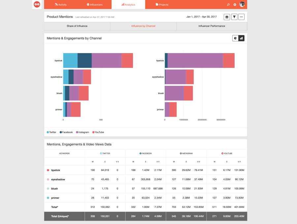
Task: Click the red app logo icon
Action: coord(37,4)
